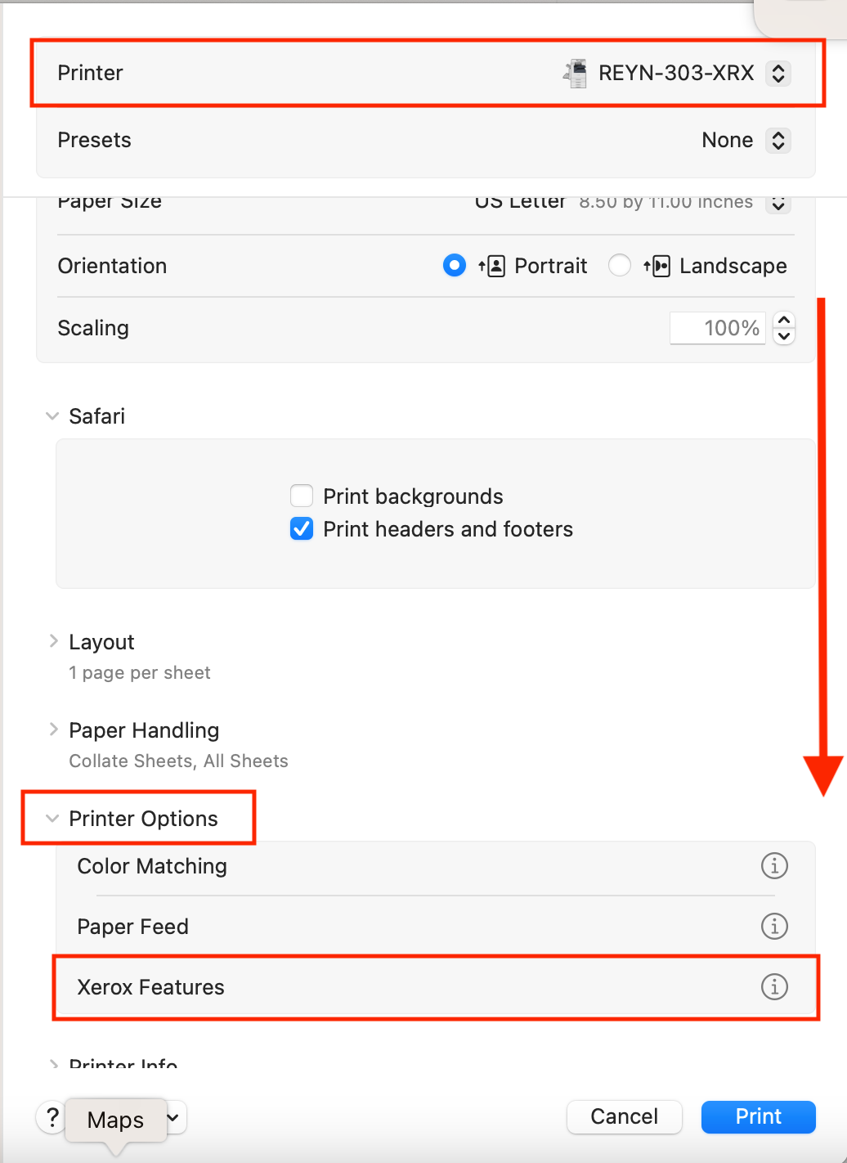The image size is (847, 1163).
Task: Select the Landscape orientation radio button
Action: click(620, 265)
